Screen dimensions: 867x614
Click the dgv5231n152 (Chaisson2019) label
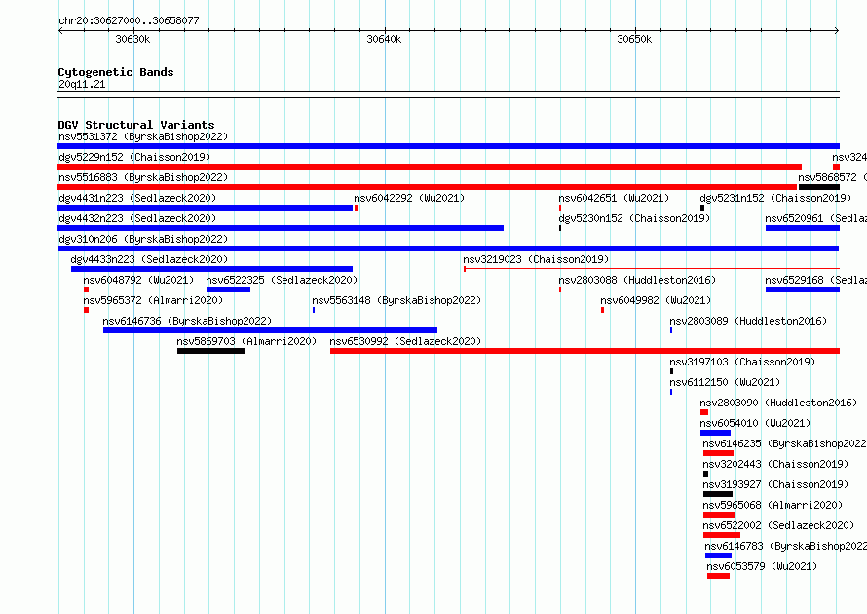(775, 198)
